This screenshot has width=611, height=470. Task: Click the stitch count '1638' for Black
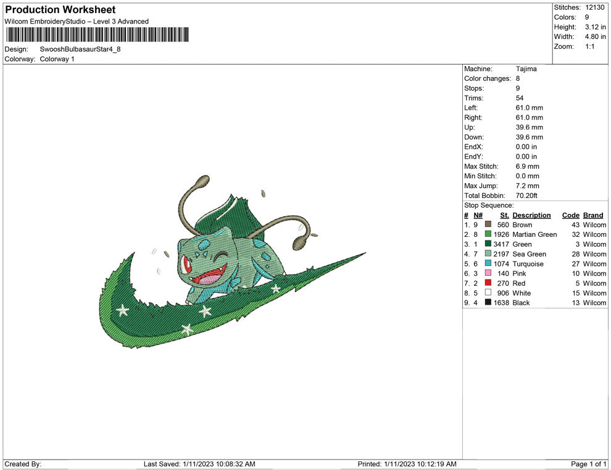tap(501, 303)
